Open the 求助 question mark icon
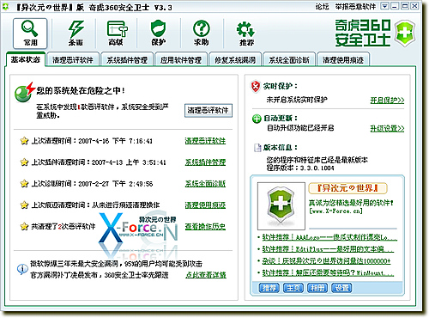The image size is (429, 318). (x=202, y=34)
